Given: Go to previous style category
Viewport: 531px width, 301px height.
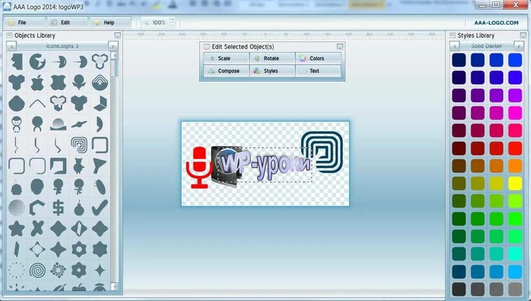Looking at the screenshot, I should [x=454, y=46].
